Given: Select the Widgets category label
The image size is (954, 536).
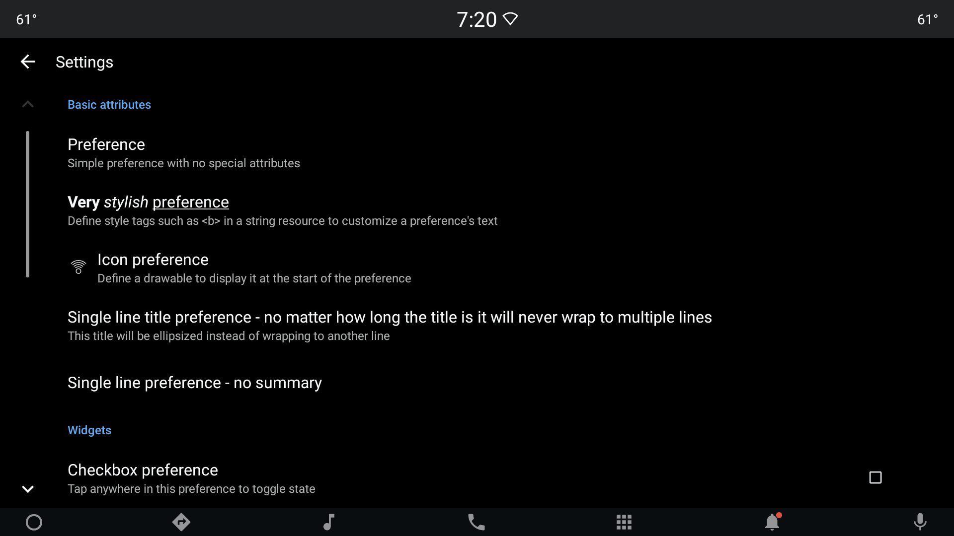Looking at the screenshot, I should pos(90,430).
